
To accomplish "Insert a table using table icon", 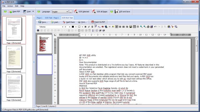I will tap(38, 30).
